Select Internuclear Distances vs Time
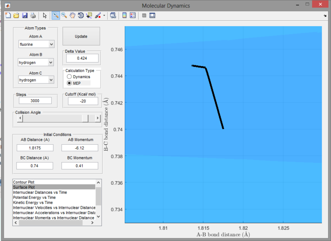331x241 pixels. [x=54, y=192]
